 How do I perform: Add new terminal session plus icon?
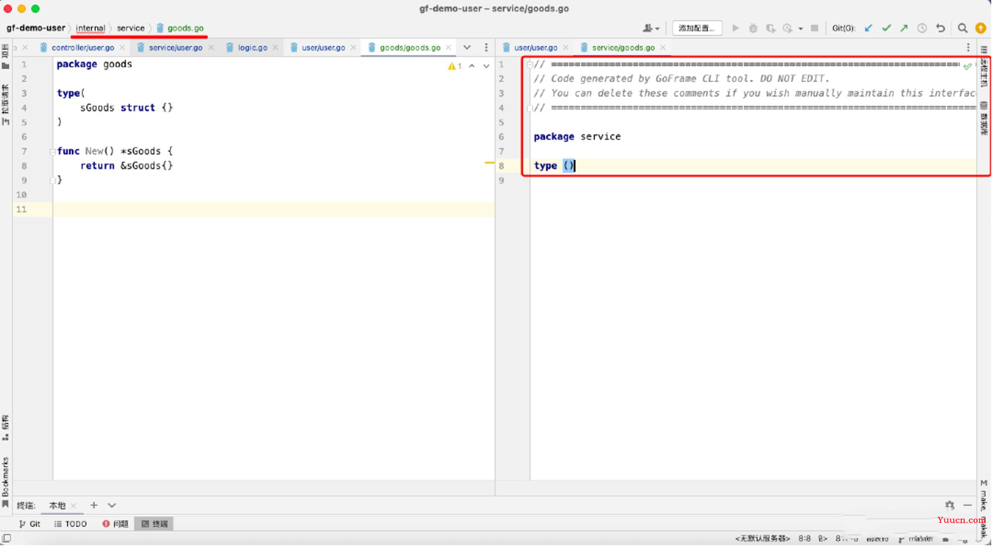(x=94, y=505)
